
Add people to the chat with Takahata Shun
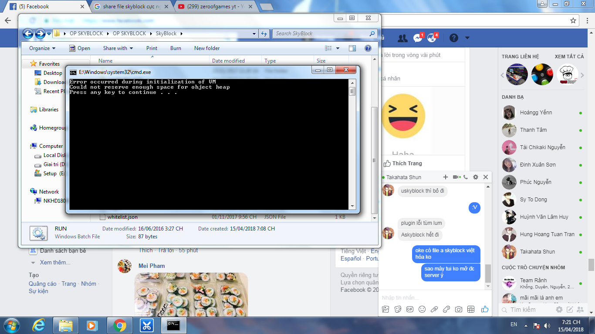pos(446,177)
